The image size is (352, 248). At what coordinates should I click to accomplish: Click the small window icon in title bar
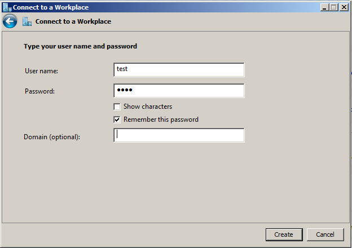click(x=7, y=7)
